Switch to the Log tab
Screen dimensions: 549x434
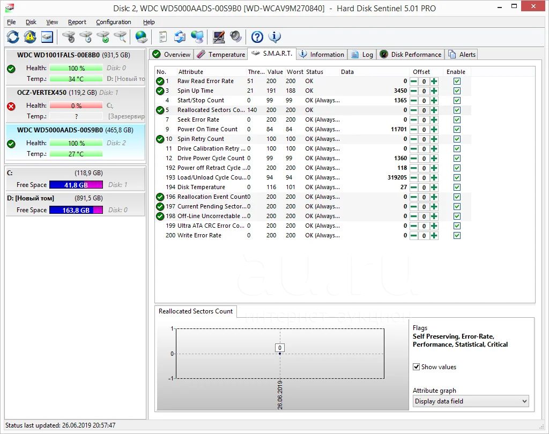point(362,55)
